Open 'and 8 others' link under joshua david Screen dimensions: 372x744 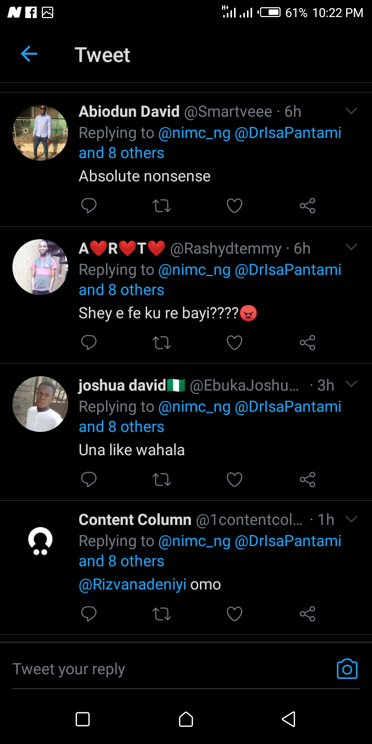pyautogui.click(x=121, y=427)
